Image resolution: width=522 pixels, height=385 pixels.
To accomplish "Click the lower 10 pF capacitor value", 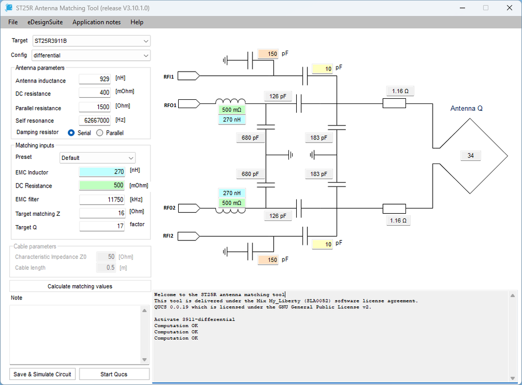I will [322, 244].
